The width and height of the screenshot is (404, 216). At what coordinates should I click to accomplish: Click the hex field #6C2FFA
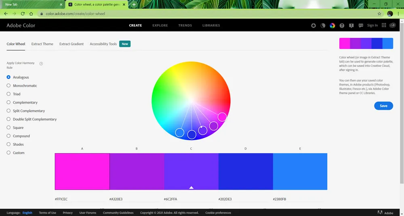coord(189,199)
